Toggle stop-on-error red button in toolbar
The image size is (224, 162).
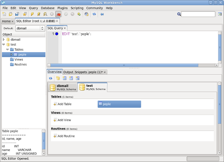pos(58,14)
